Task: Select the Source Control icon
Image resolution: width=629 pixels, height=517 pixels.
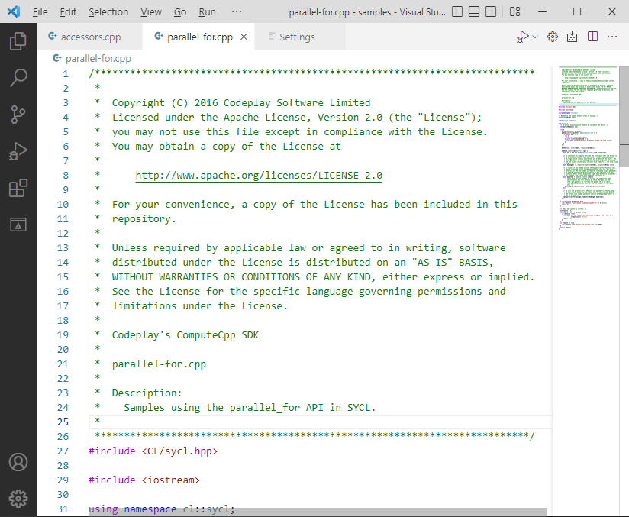Action: (18, 114)
